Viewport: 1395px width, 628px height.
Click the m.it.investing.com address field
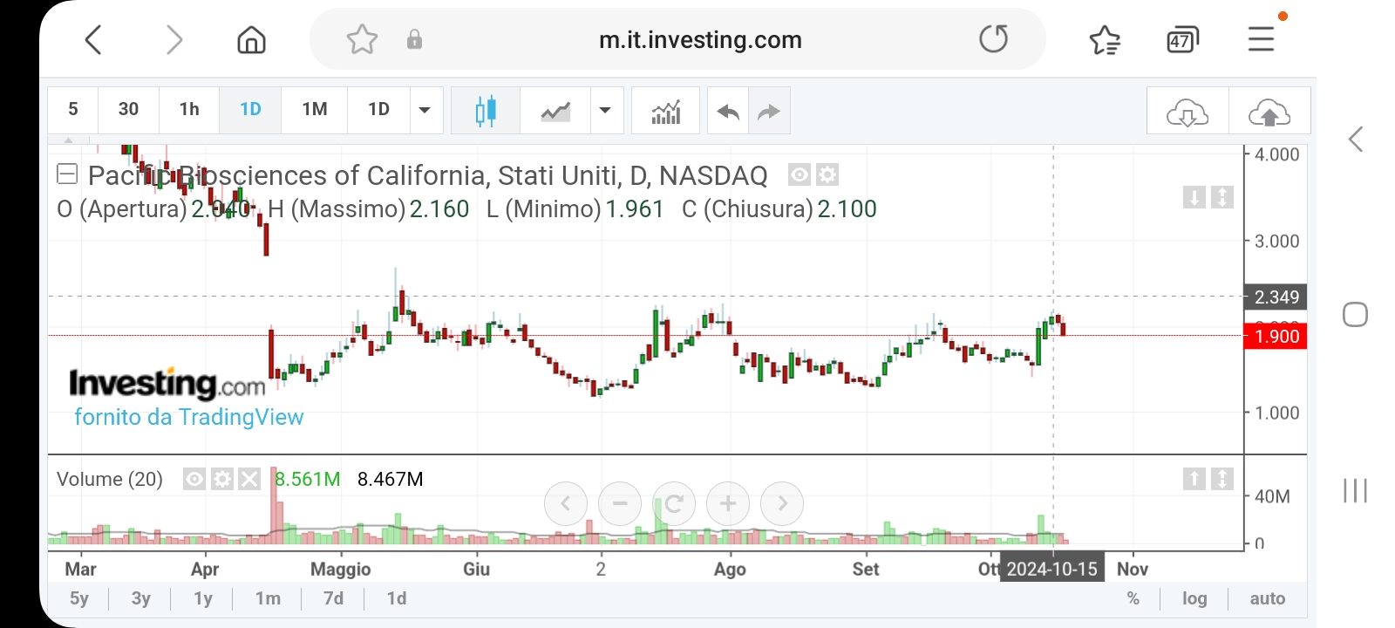pos(700,39)
